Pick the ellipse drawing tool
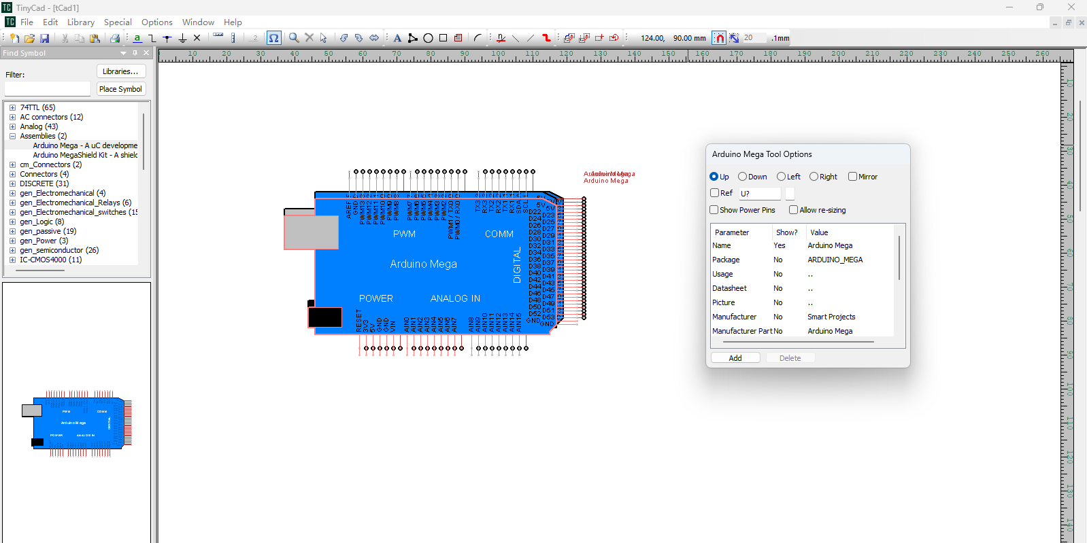The width and height of the screenshot is (1087, 543). click(x=429, y=39)
